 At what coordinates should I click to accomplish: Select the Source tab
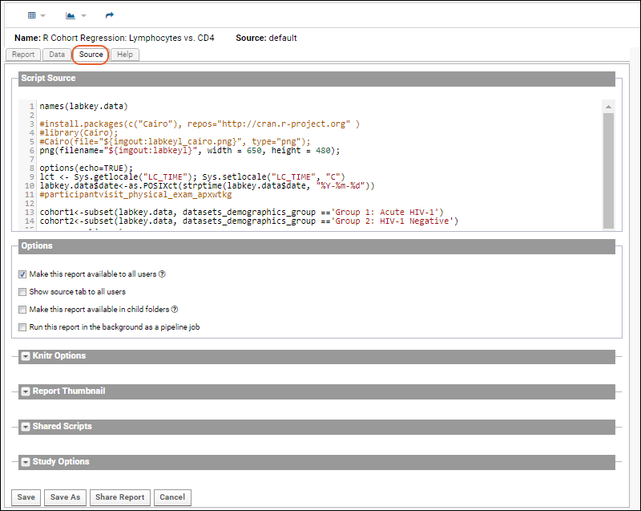(x=91, y=55)
